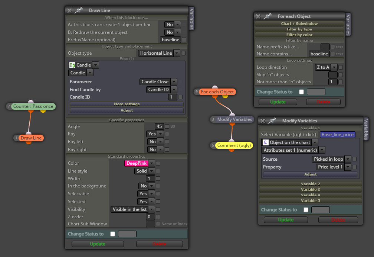The width and height of the screenshot is (374, 257).
Task: Open Variables side tab of Draw Line panel
Action: point(191,19)
